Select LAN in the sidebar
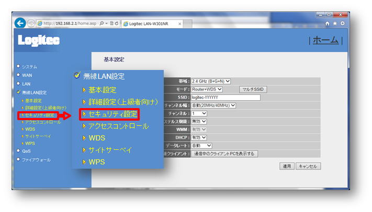This screenshot has width=372, height=212. tap(26, 84)
